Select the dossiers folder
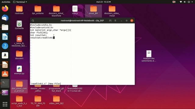The height and width of the screenshot is (109, 195). 19,55
